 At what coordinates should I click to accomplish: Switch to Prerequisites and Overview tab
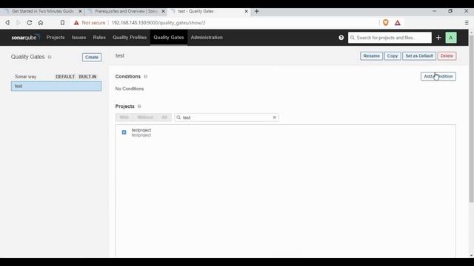coord(127,11)
